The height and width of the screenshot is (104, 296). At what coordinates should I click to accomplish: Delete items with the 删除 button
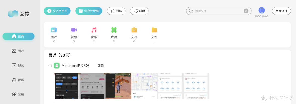tap(116, 11)
